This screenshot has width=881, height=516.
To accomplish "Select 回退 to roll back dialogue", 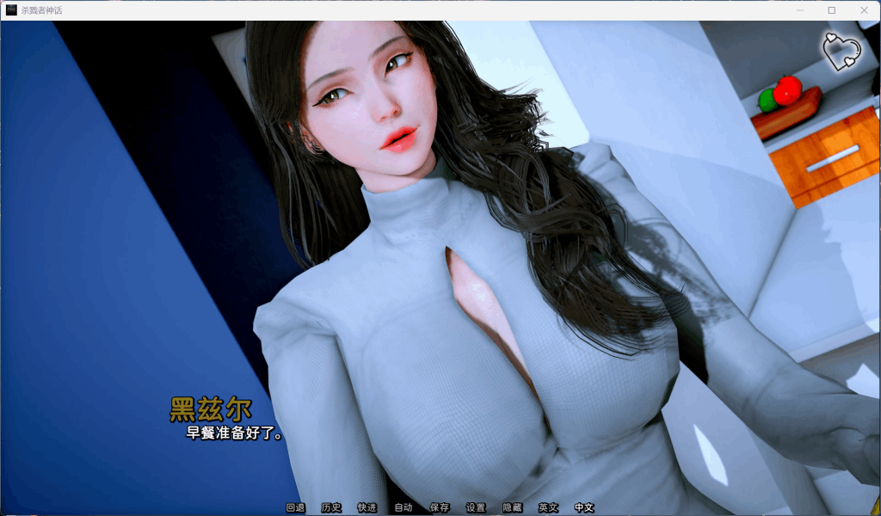I will 296,507.
